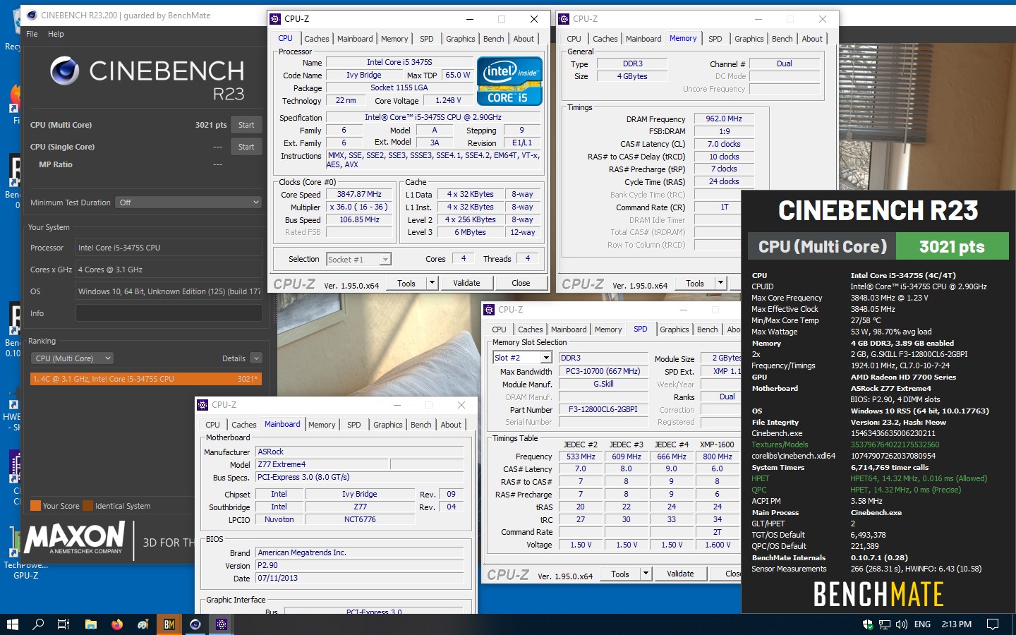Click the CPU-Z SPD window title icon
Viewport: 1016px width, 635px height.
[x=489, y=310]
